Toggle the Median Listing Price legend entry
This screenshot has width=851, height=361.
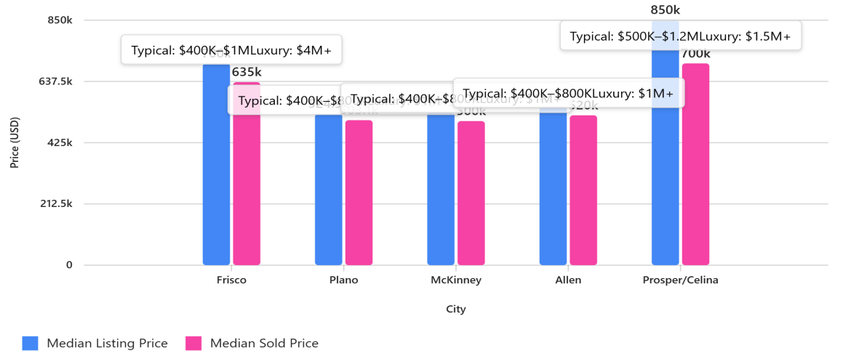[x=107, y=344]
